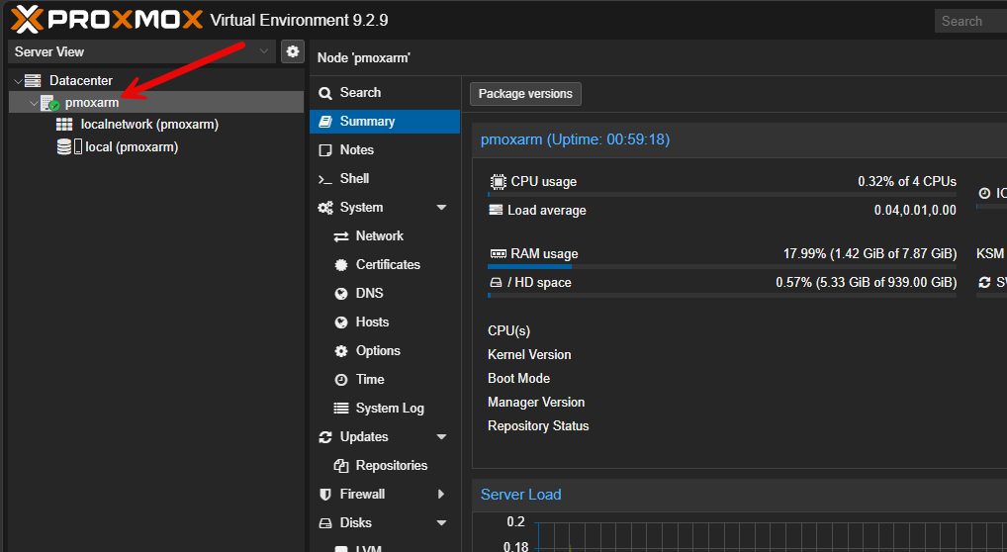This screenshot has width=1007, height=552.
Task: Select local (pmoxarm) storage
Action: pos(132,147)
